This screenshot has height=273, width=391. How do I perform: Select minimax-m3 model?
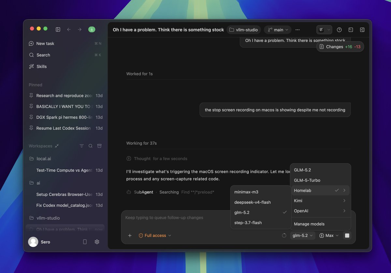pyautogui.click(x=261, y=192)
